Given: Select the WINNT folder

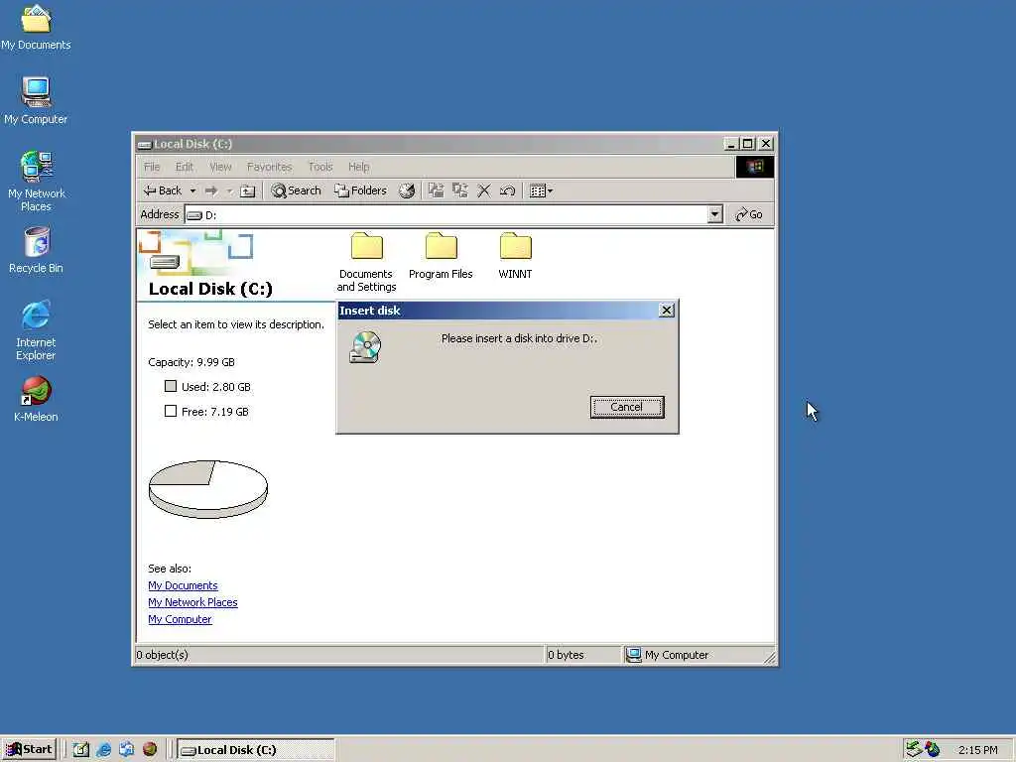Looking at the screenshot, I should (515, 256).
